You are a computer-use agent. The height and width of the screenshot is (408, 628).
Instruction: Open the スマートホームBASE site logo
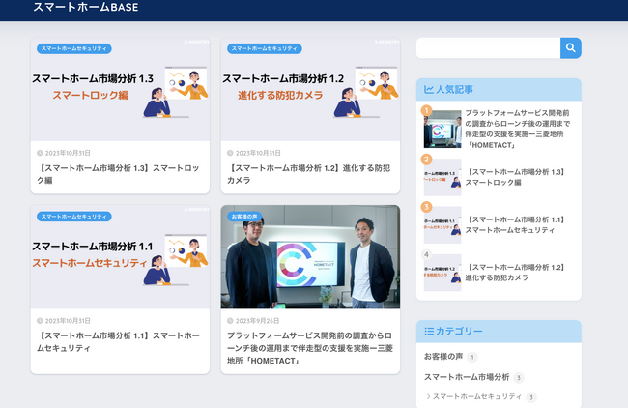[x=86, y=7]
